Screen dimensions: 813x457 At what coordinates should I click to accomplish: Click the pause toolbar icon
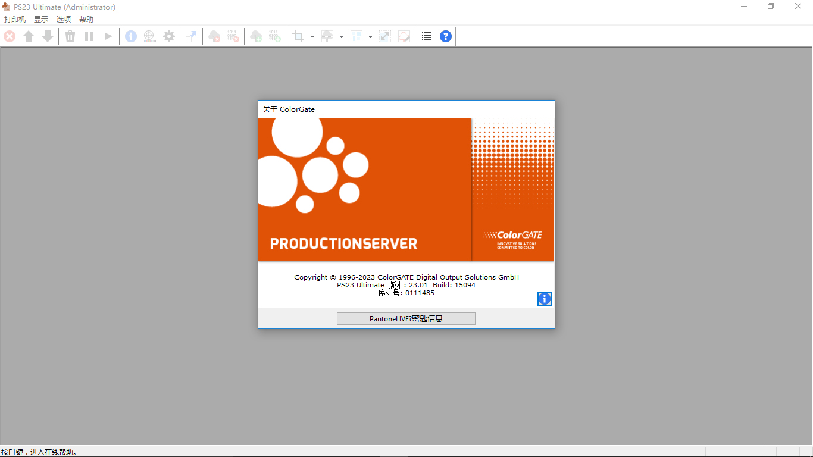click(89, 36)
